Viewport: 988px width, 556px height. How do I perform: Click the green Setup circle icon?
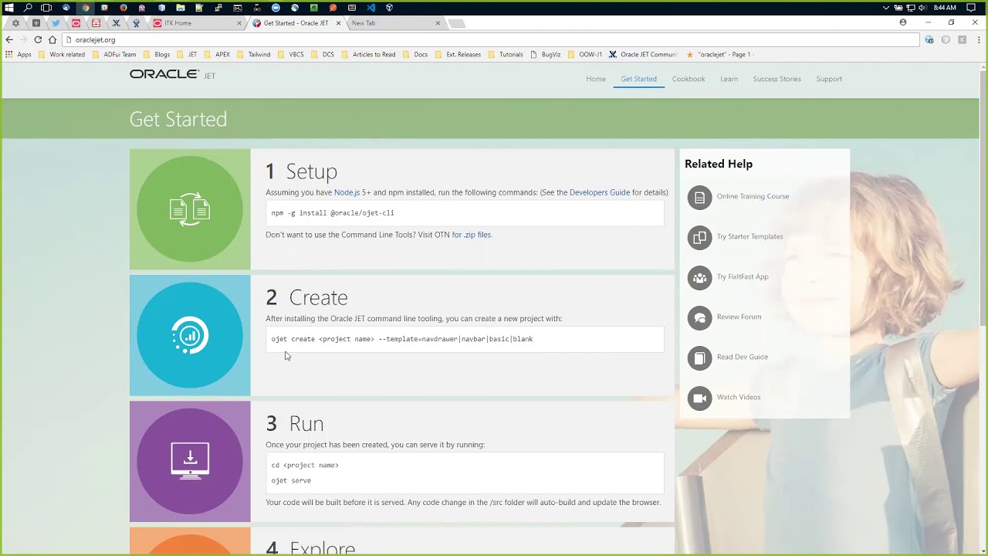click(190, 209)
